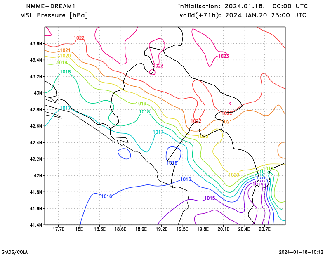The height and width of the screenshot is (255, 330).
Task: Click the 43.6N latitude label
Action: click(x=36, y=44)
